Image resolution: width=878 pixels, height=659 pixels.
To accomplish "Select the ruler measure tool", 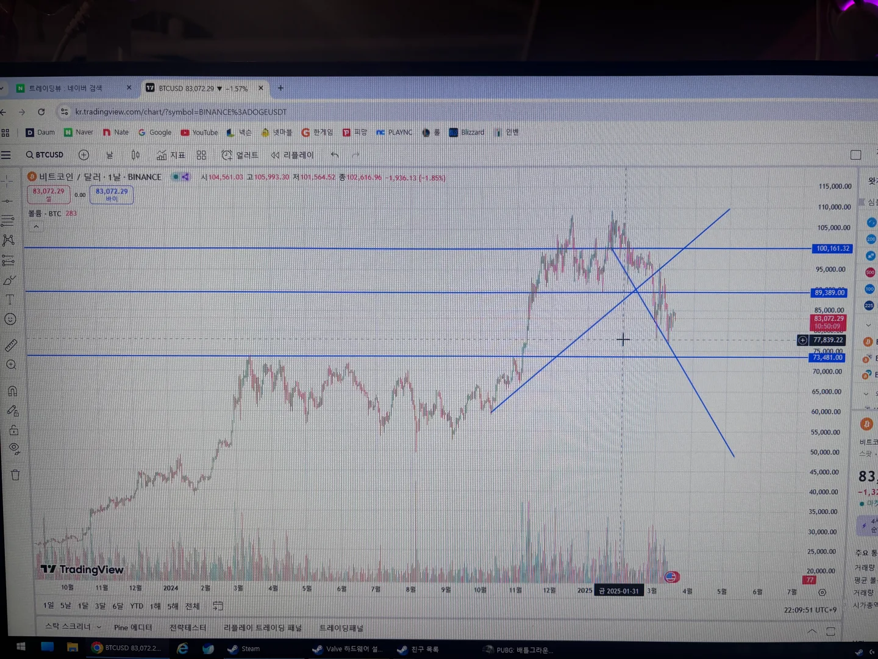I will click(x=11, y=345).
